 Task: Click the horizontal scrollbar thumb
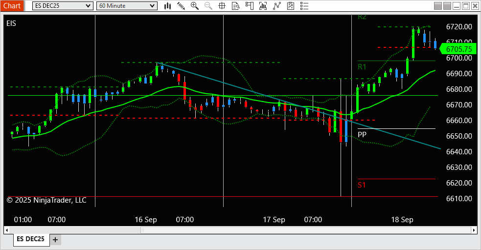pos(306,230)
